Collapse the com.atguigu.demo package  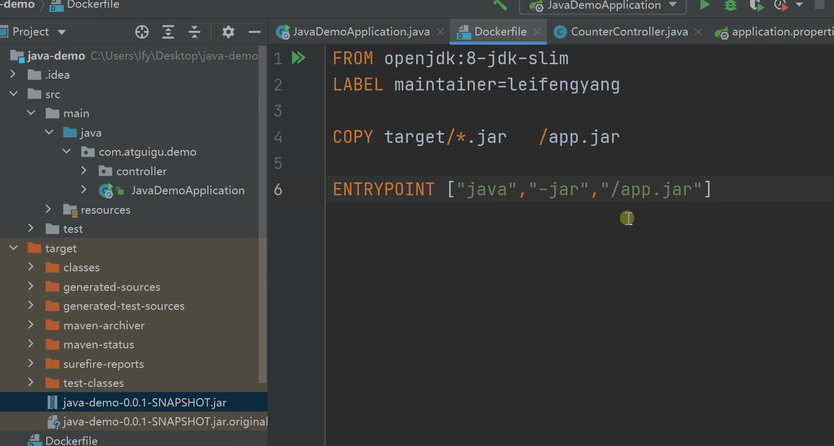66,151
